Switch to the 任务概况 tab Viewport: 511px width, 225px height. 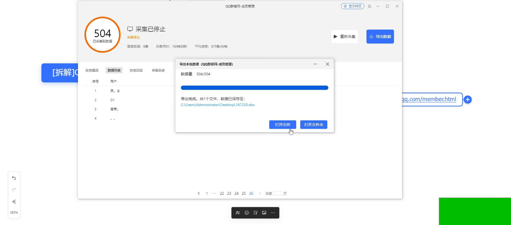tap(92, 71)
